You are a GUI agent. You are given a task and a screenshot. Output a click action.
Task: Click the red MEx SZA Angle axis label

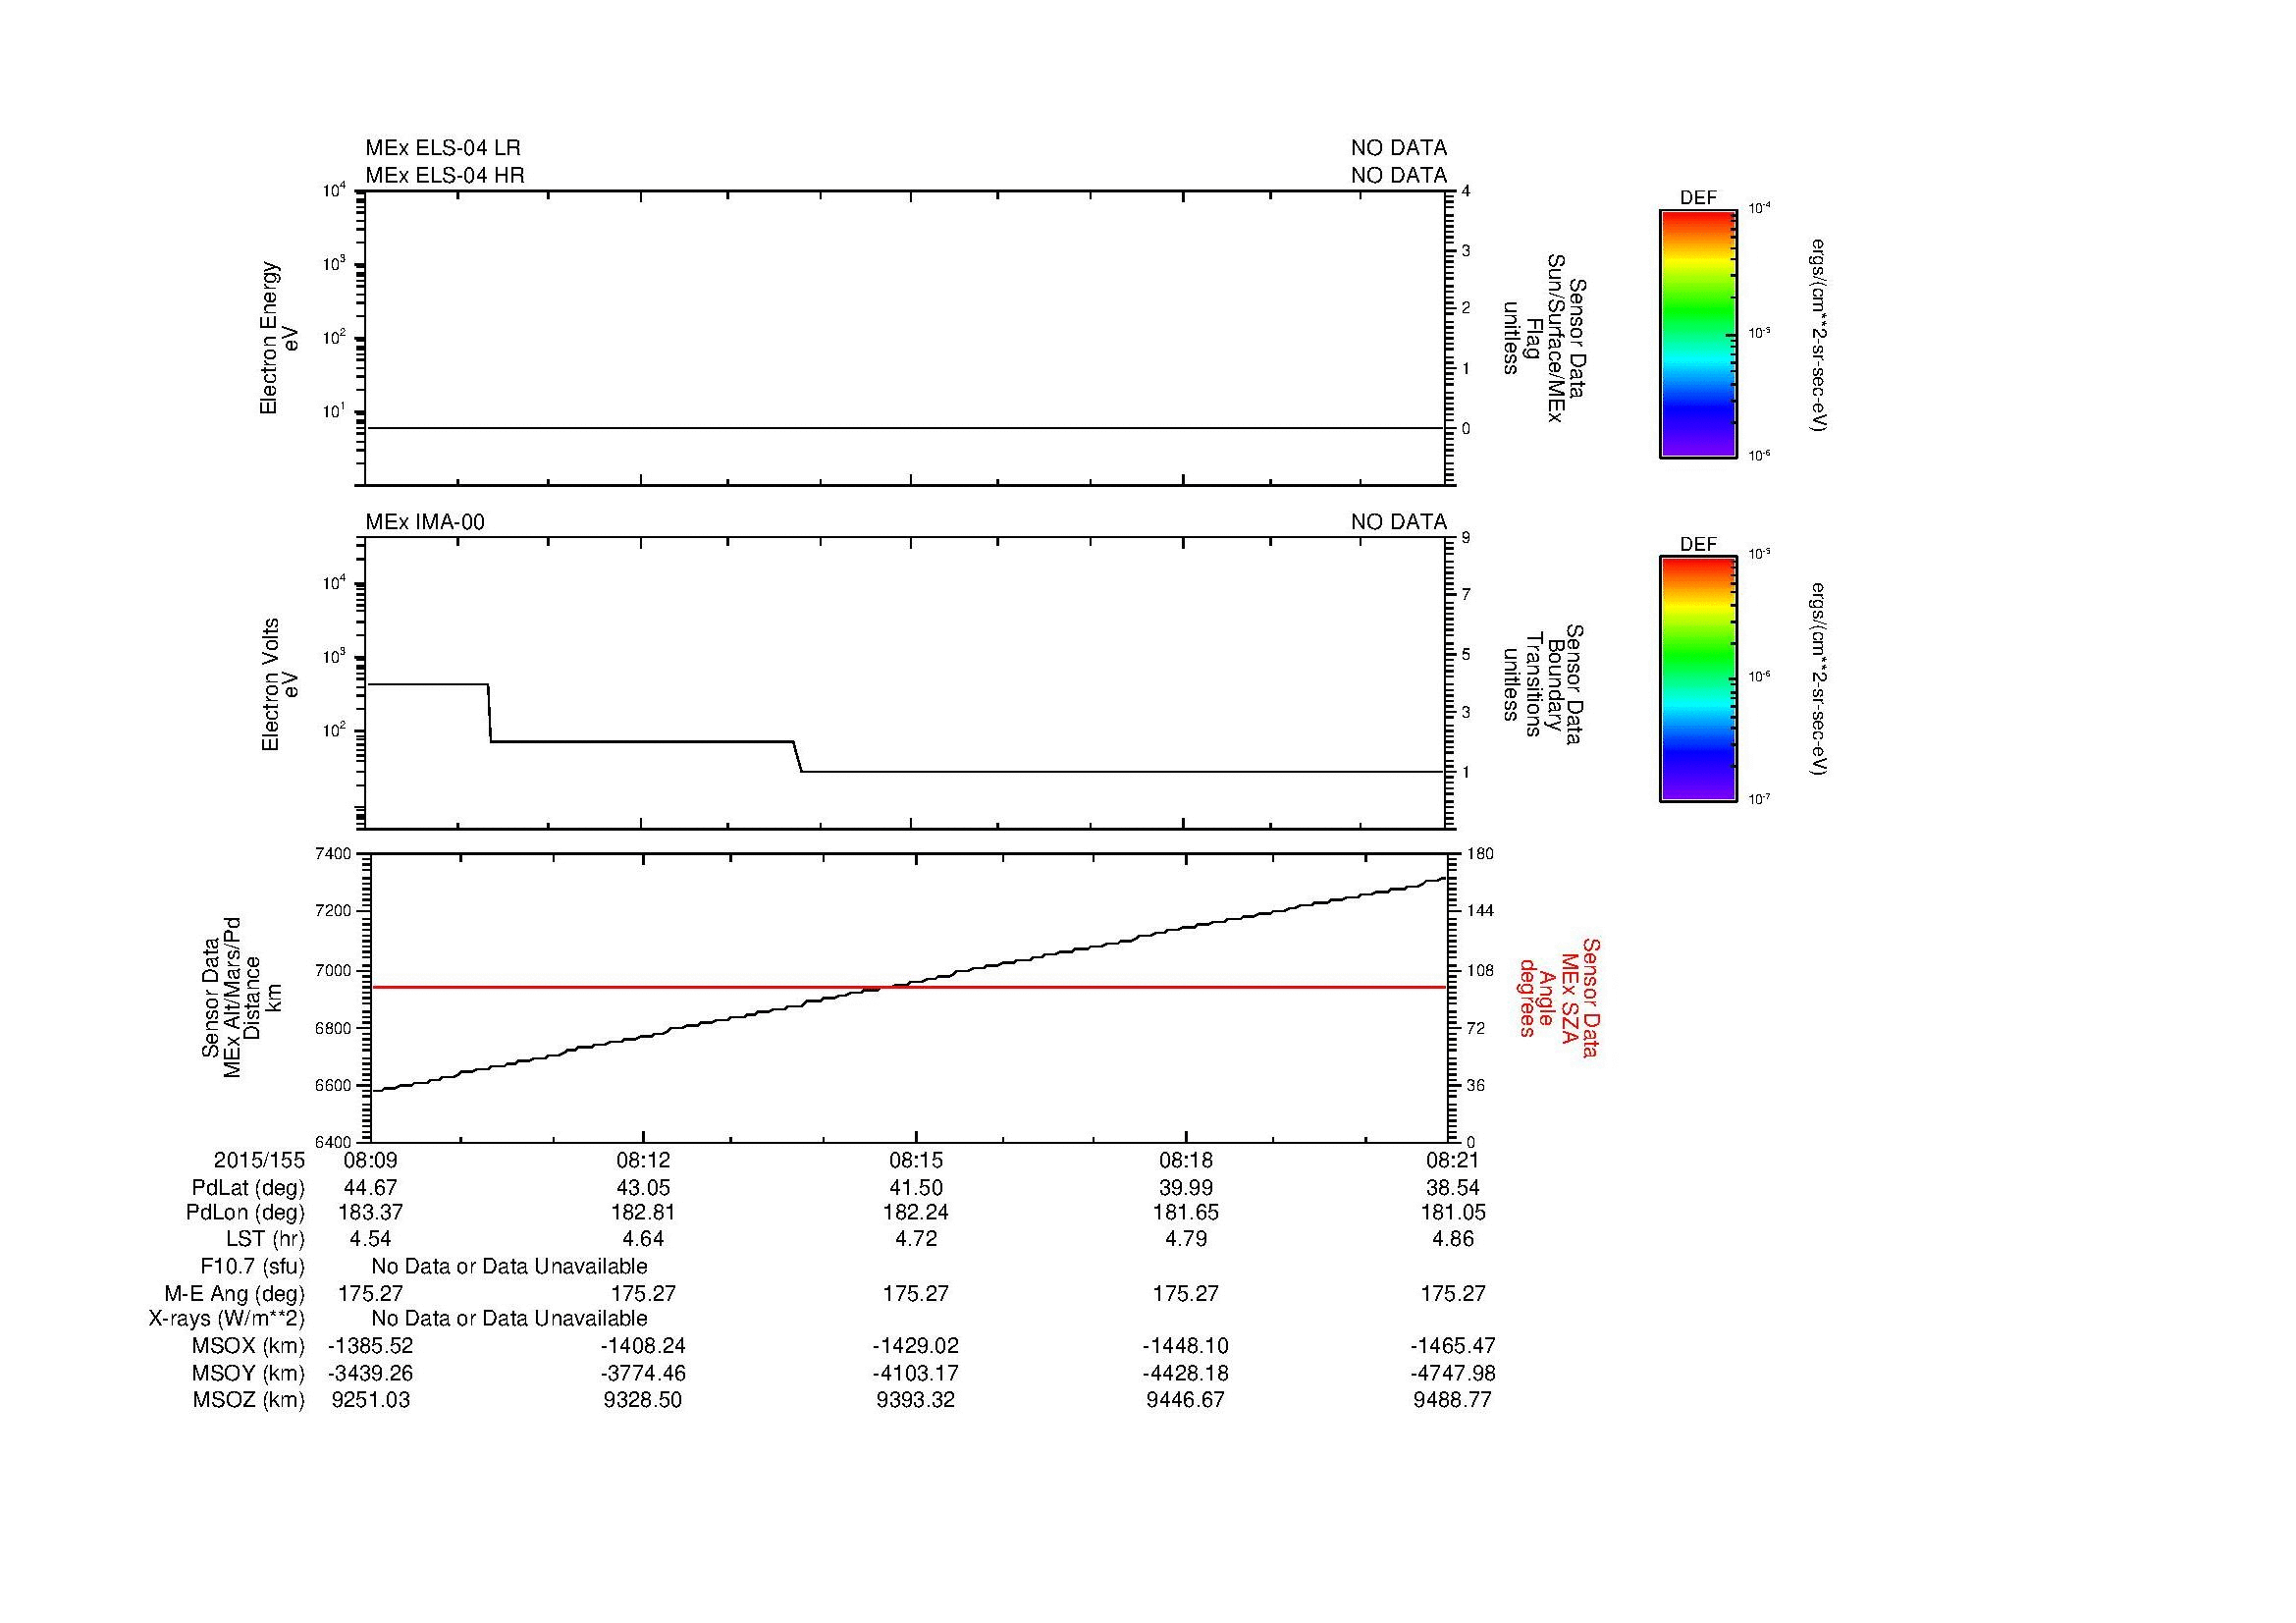coord(1559,997)
